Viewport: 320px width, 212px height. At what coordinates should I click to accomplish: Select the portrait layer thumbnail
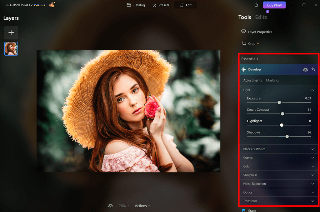pos(11,49)
